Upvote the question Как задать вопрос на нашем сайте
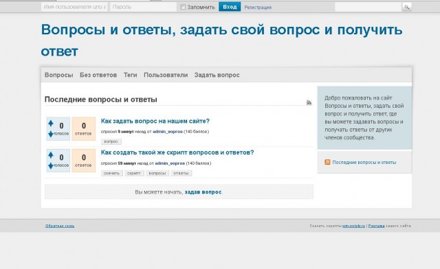The image size is (440, 269). click(51, 123)
